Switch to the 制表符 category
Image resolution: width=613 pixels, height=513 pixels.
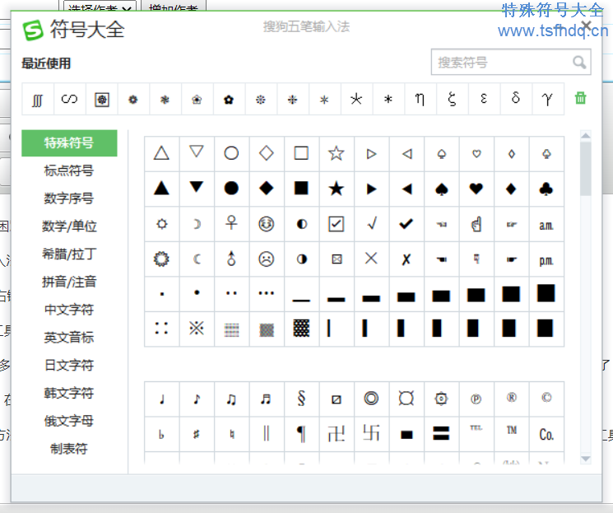pyautogui.click(x=69, y=449)
